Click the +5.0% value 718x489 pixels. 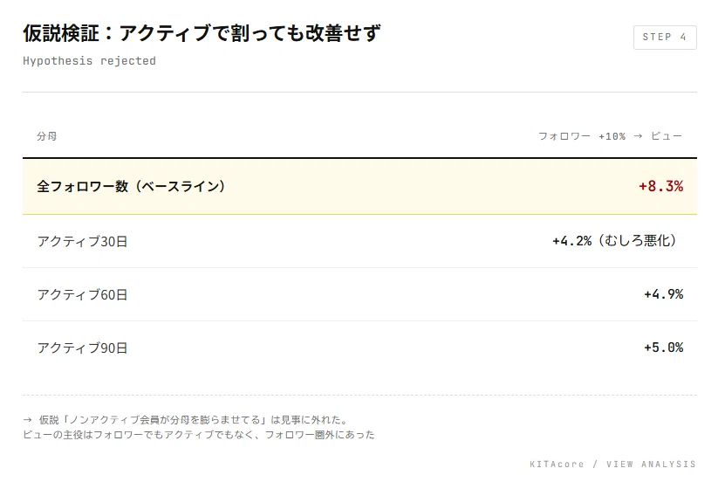664,348
